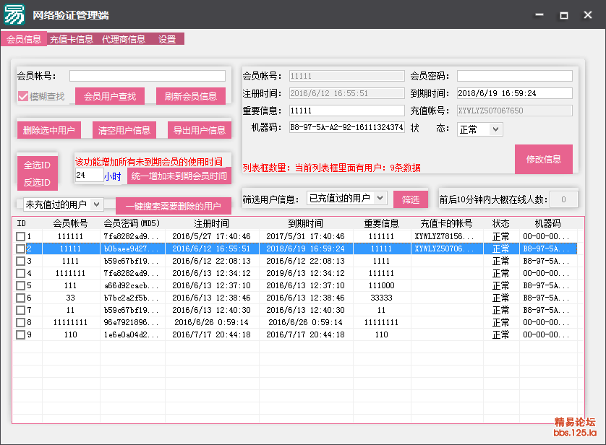Tick the checkbox for row ID 8
Screen dimensions: 606x445
[x=20, y=322]
